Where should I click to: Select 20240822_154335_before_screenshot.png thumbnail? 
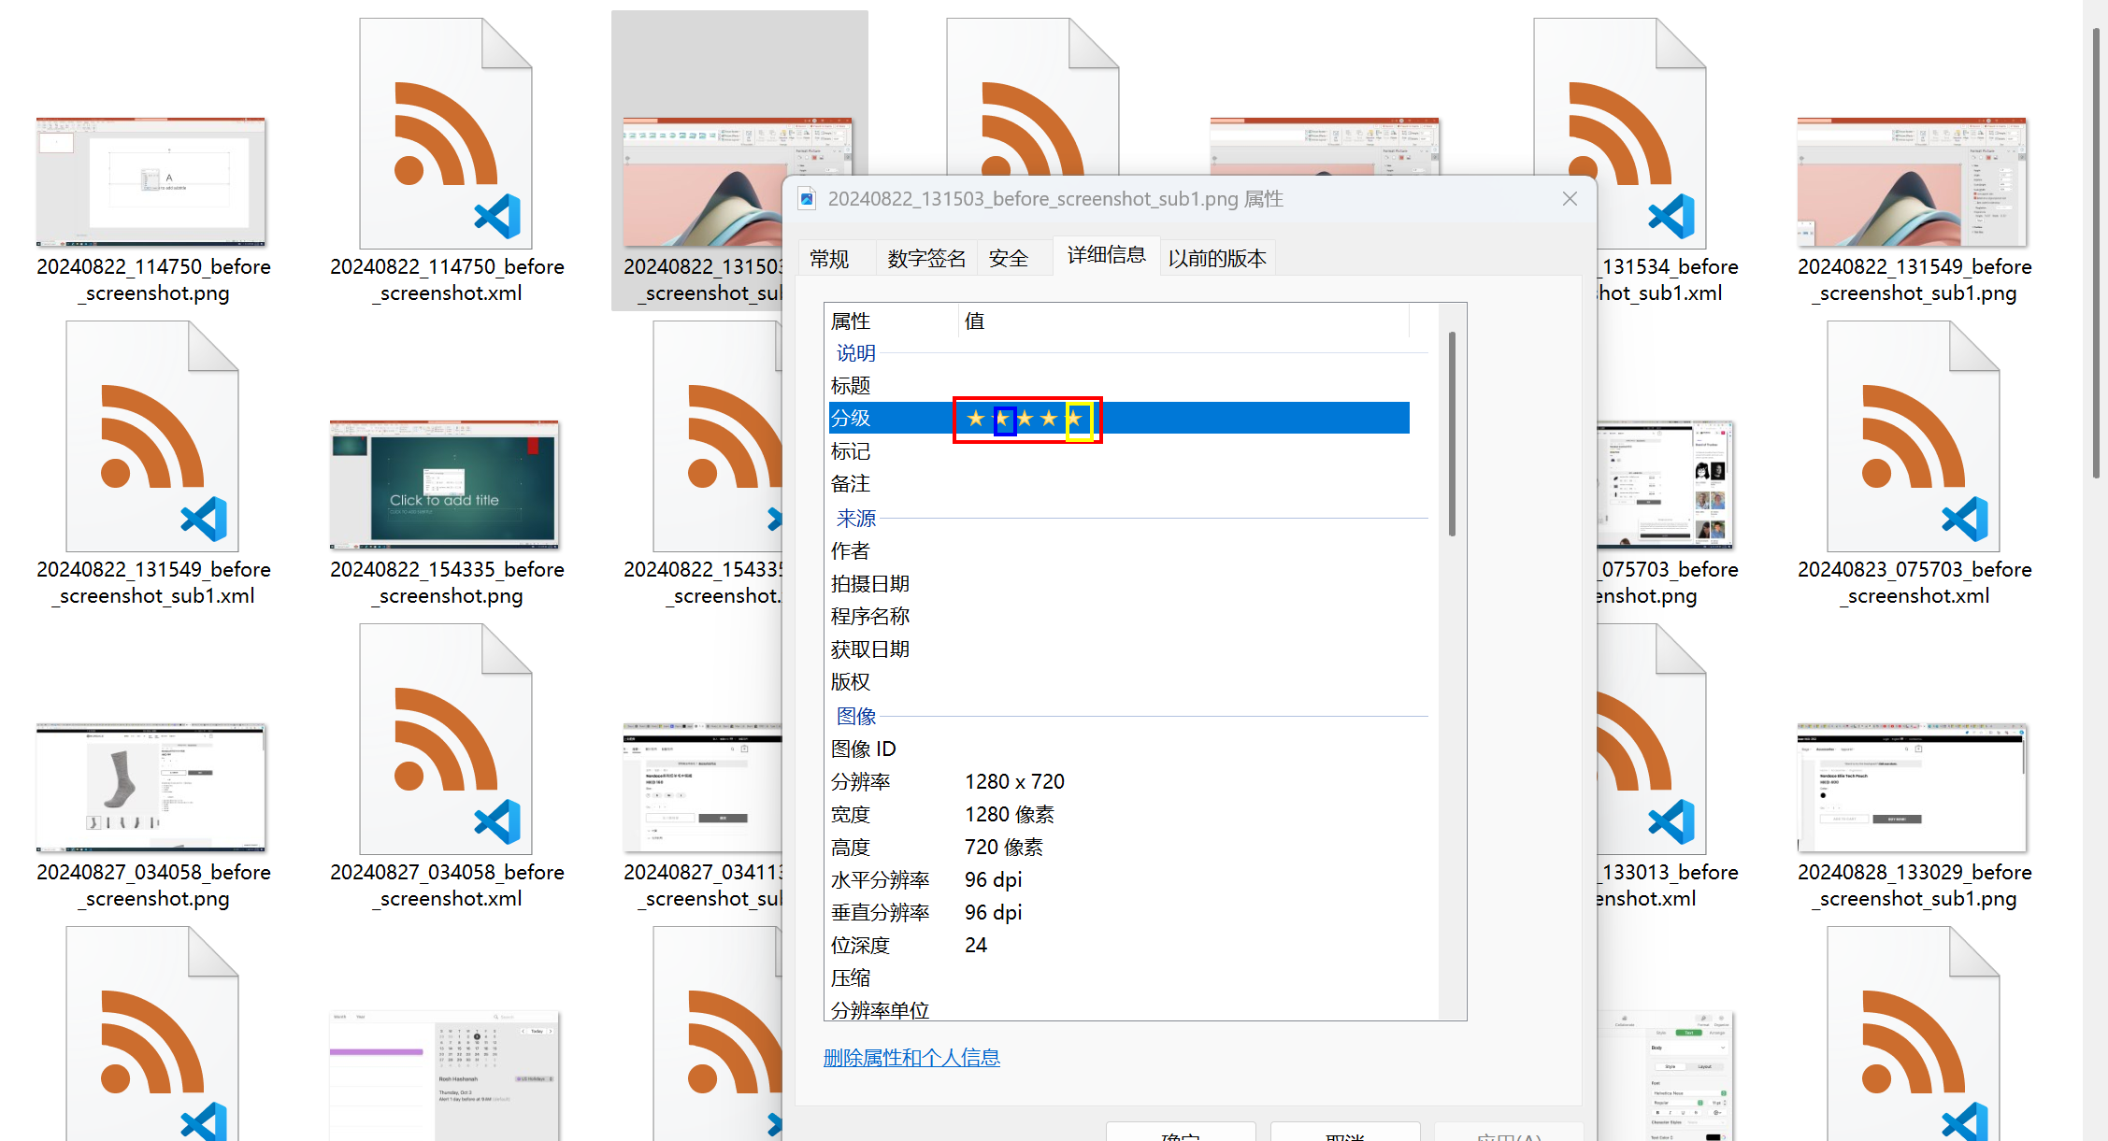pos(444,484)
